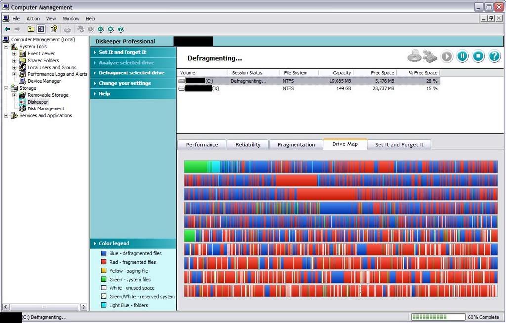506x323 pixels.
Task: Open the Window menu
Action: 71,19
